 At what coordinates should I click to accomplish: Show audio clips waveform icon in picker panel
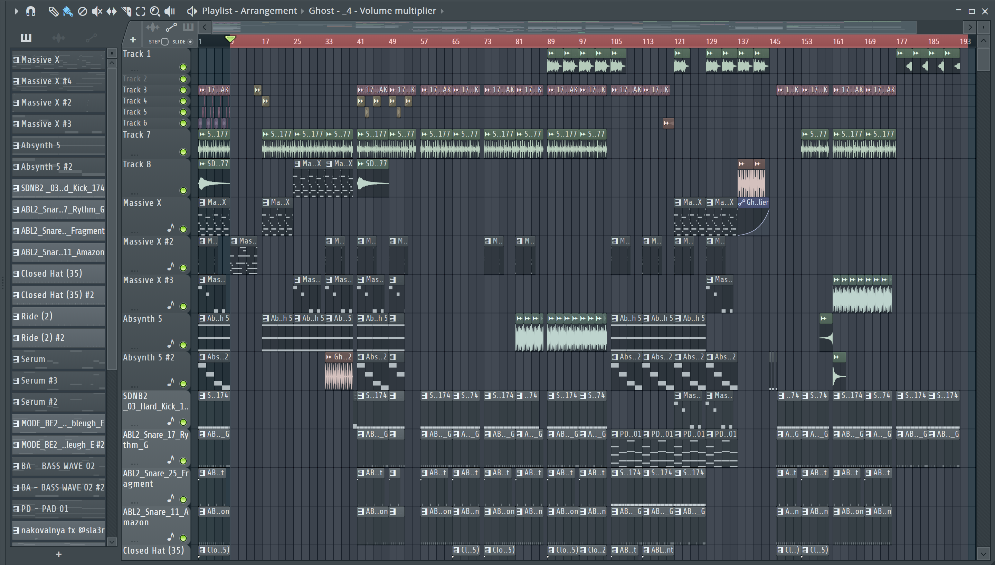58,38
